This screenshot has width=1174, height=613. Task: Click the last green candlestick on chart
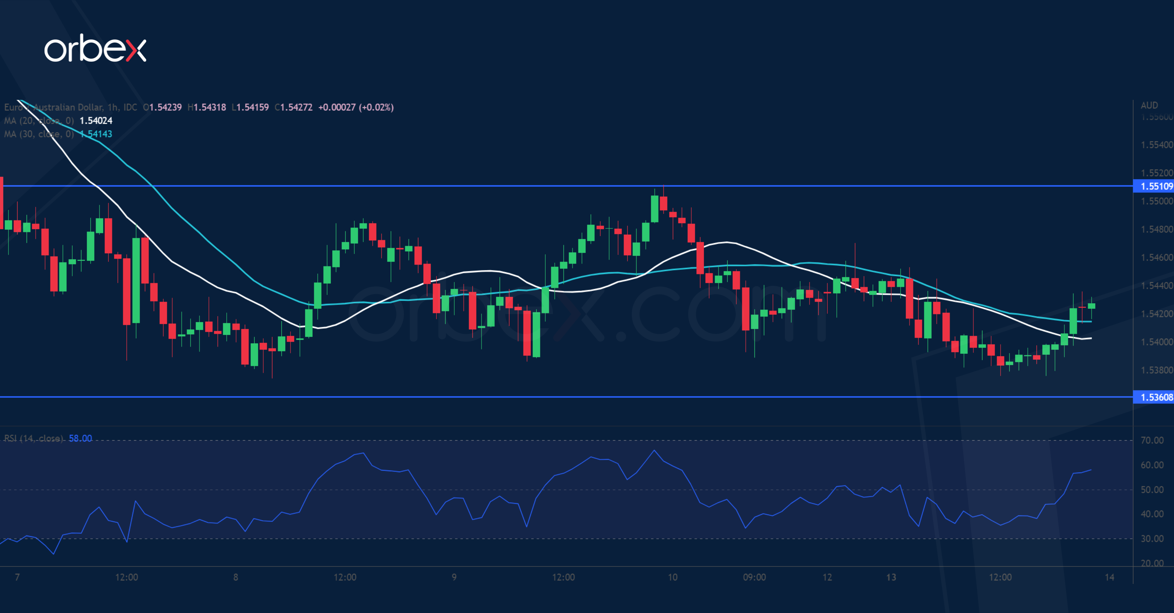[1091, 306]
